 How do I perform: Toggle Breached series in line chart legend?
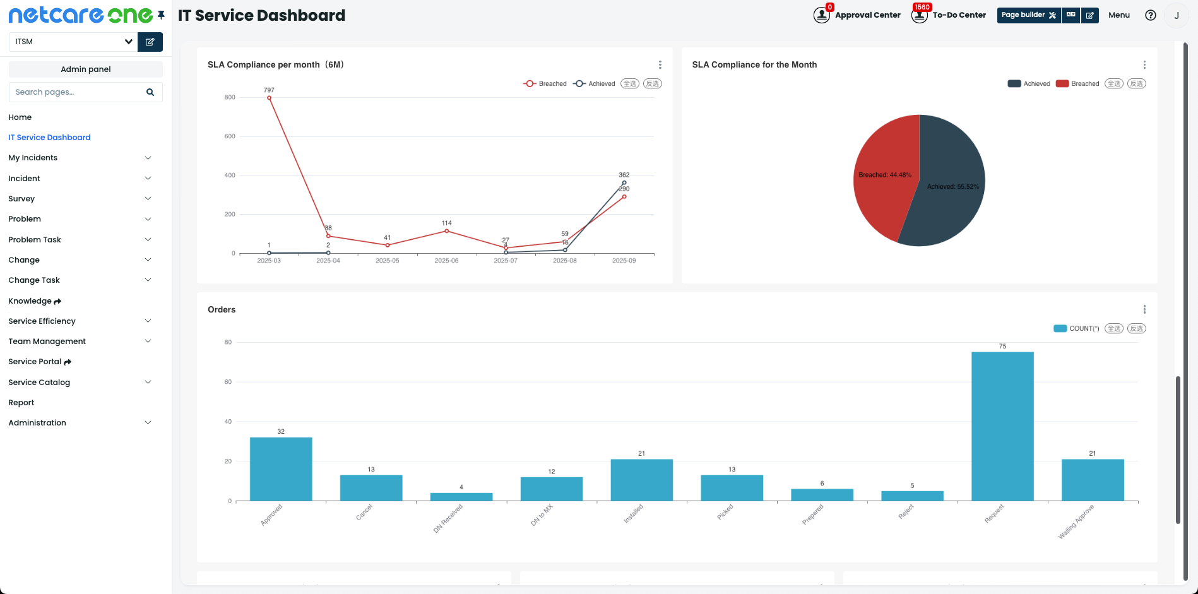[545, 84]
